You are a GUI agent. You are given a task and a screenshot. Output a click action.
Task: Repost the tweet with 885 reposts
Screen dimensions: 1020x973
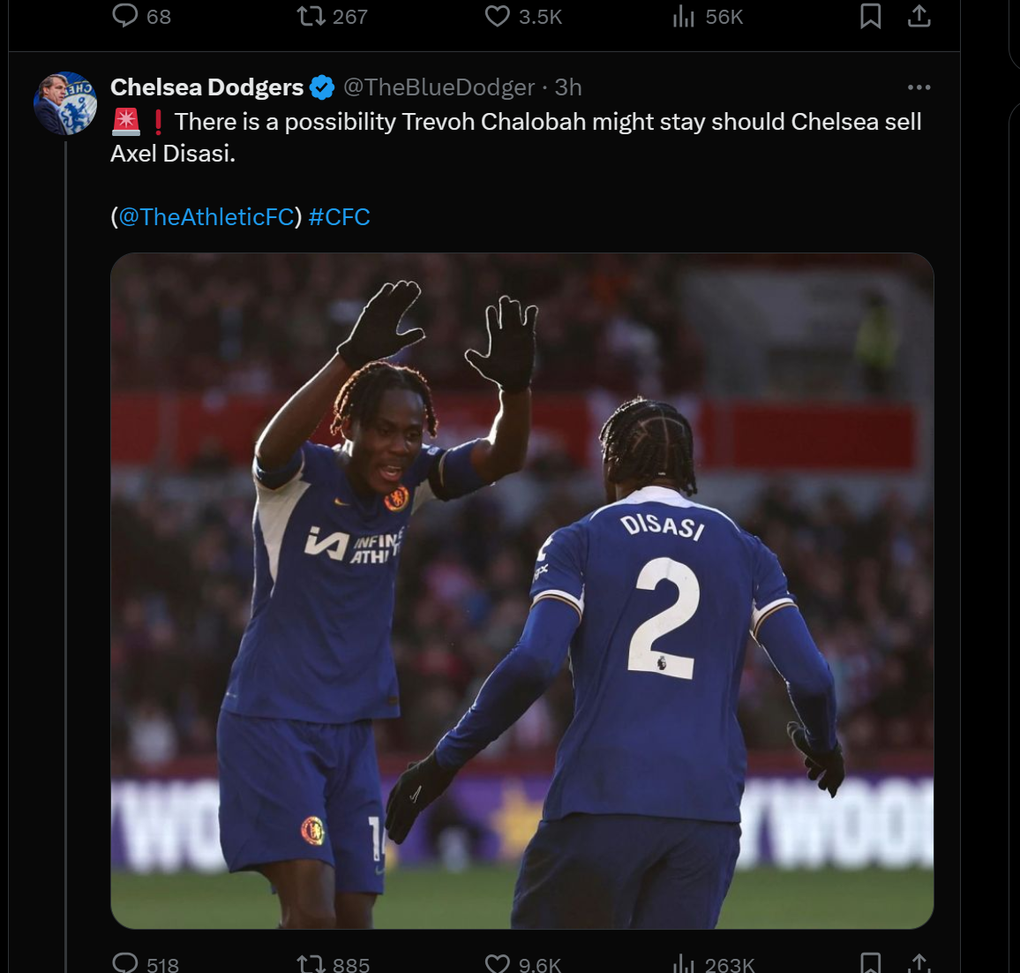click(x=311, y=962)
